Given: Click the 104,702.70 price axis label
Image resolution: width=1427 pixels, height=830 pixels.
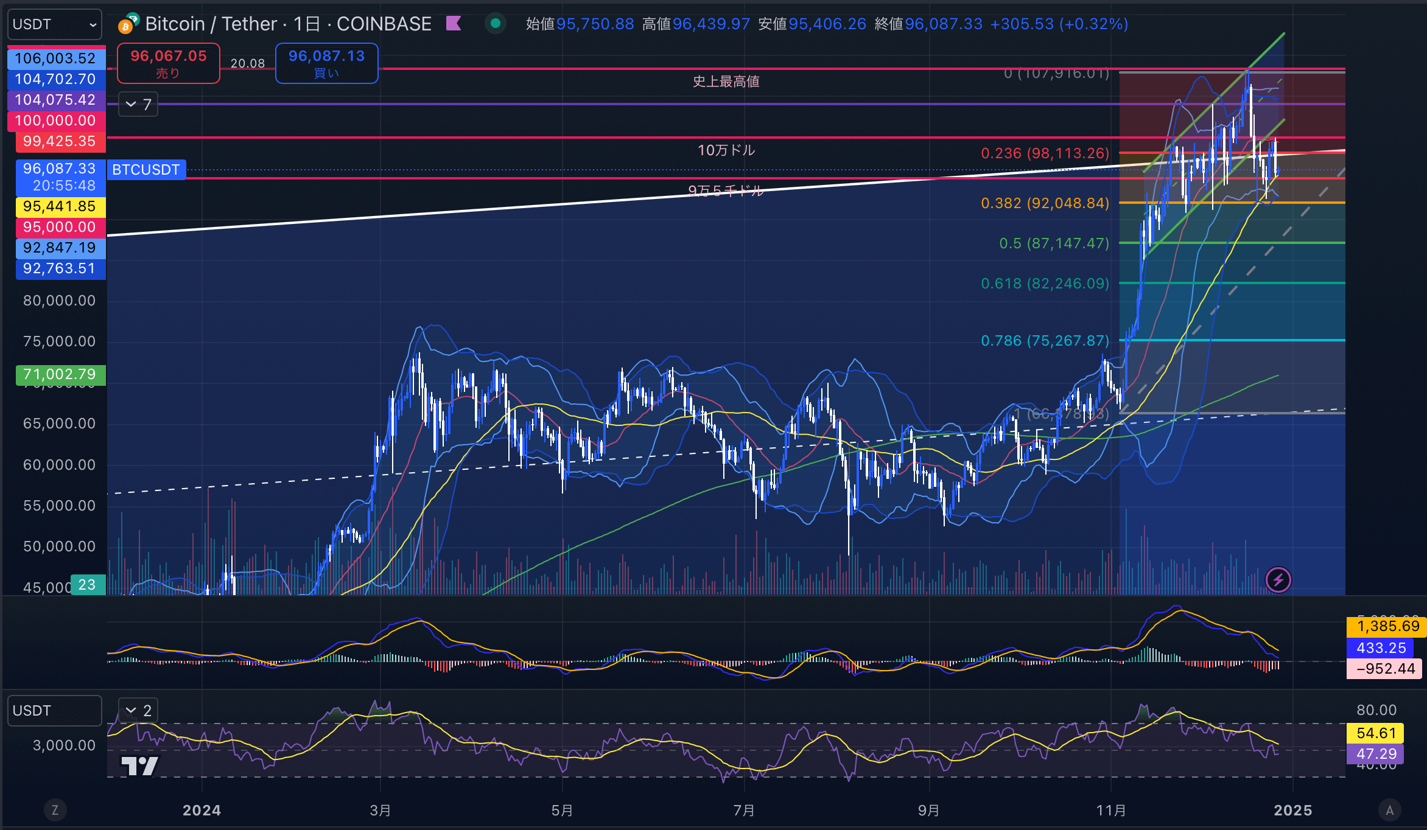Looking at the screenshot, I should coord(56,79).
